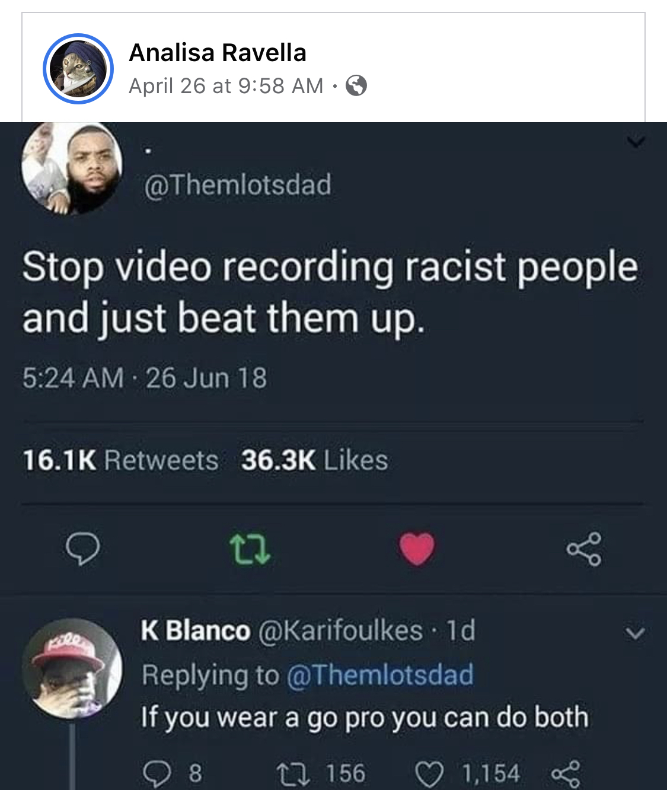The width and height of the screenshot is (667, 790).
Task: Expand the chevron menu on K Blanco reply
Action: (x=635, y=633)
